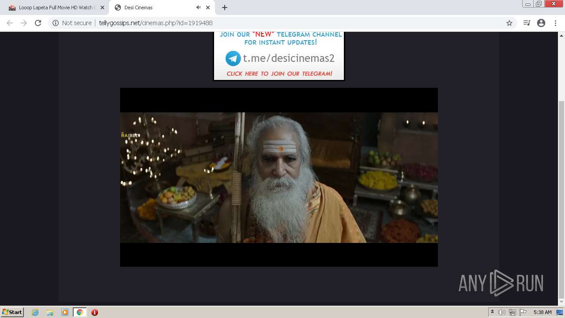This screenshot has height=318, width=565.
Task: Open the Windows Start menu
Action: (x=12, y=312)
